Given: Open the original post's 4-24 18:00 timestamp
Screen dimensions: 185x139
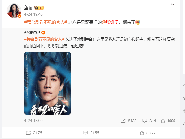Looking at the screenshot, I should [33, 121].
